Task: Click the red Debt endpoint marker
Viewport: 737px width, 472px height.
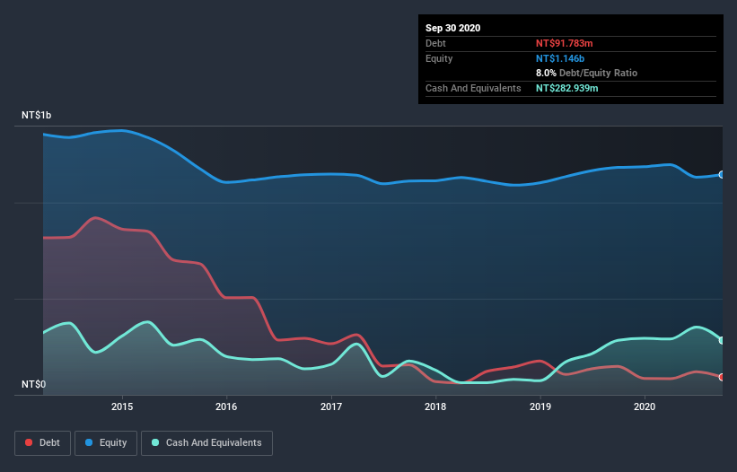Action: (x=722, y=377)
